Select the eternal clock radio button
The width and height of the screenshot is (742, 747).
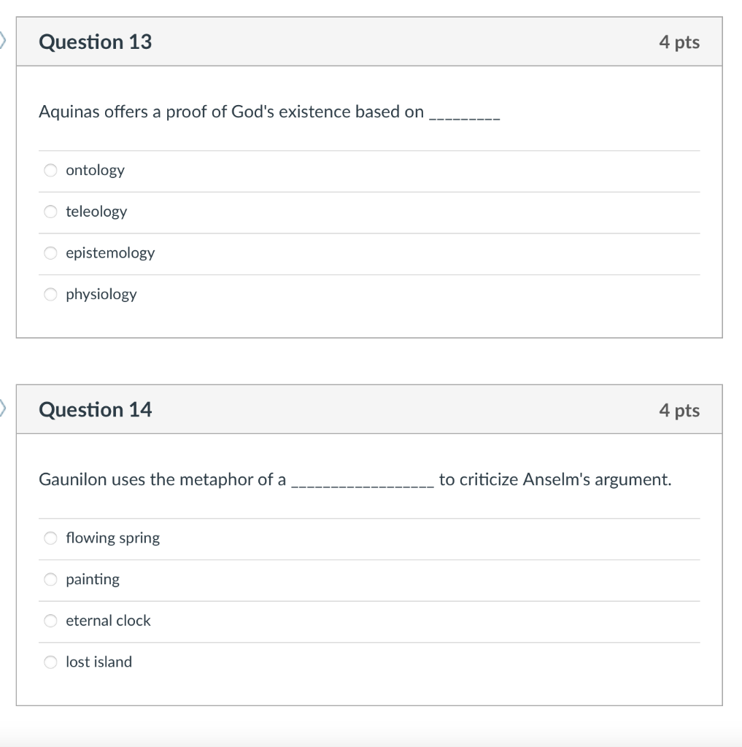coord(50,621)
